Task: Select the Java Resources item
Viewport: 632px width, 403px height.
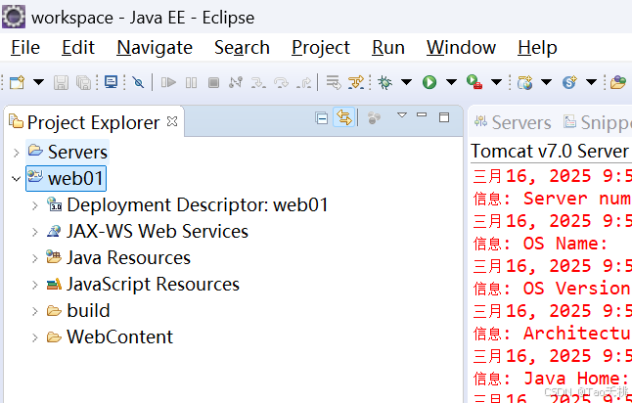Action: pyautogui.click(x=118, y=257)
